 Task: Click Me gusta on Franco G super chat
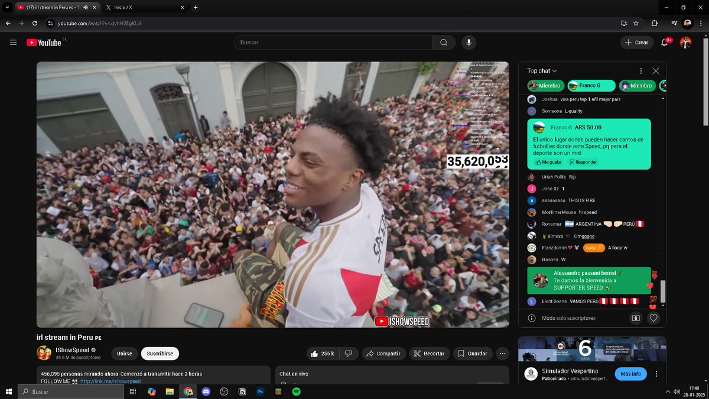[x=548, y=162]
